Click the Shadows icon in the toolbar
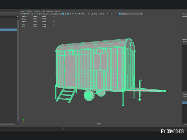 tap(75, 14)
